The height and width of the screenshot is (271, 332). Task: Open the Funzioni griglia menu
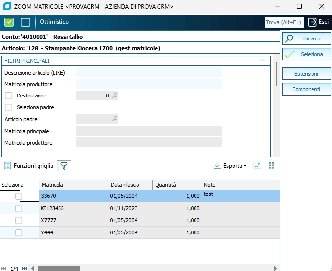28,166
